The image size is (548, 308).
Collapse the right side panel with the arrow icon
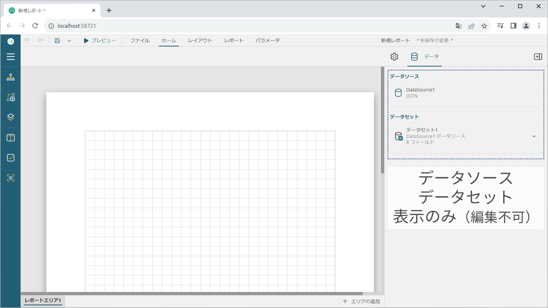538,57
